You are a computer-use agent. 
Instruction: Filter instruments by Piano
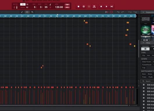[x=144, y=77]
